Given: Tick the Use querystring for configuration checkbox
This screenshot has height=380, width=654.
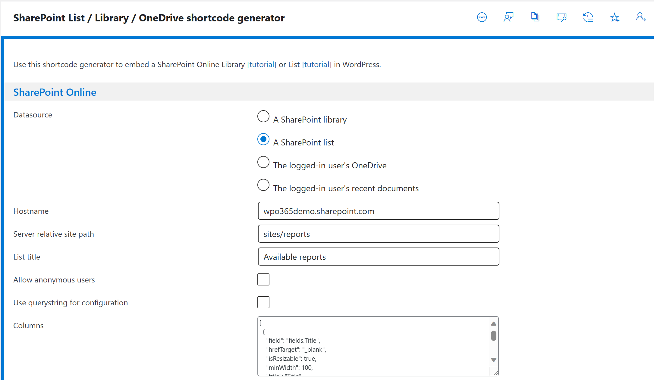Looking at the screenshot, I should pyautogui.click(x=263, y=302).
